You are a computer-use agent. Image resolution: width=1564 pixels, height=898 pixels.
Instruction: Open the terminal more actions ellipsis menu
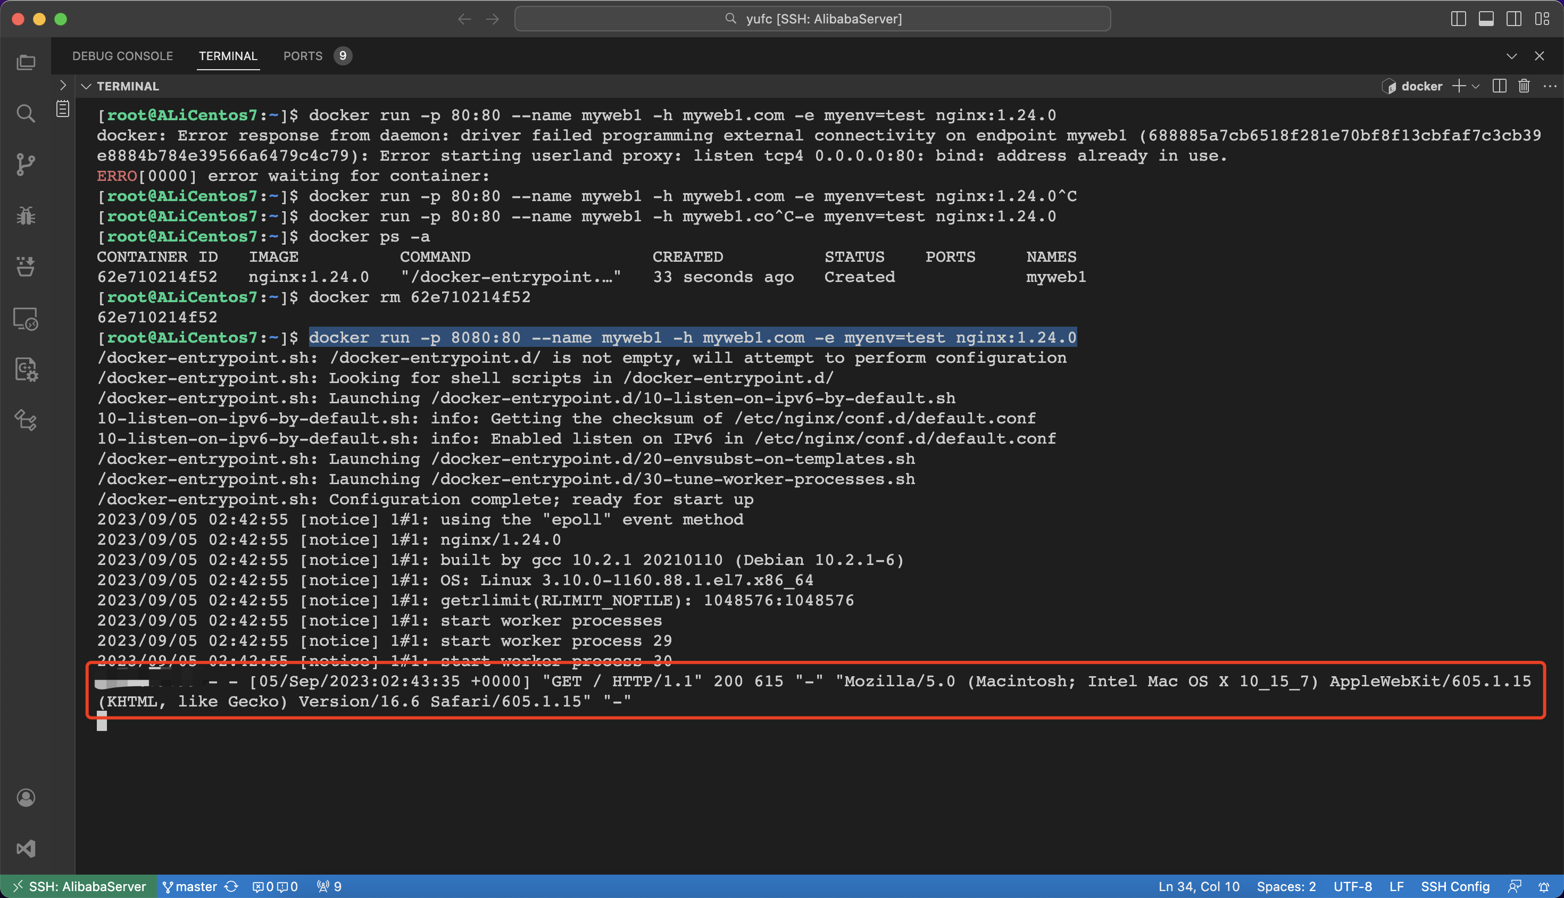pos(1550,86)
